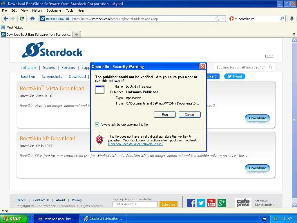Image resolution: width=297 pixels, height=223 pixels.
Task: Open the YouTube icon in footer
Action: (x=211, y=203)
